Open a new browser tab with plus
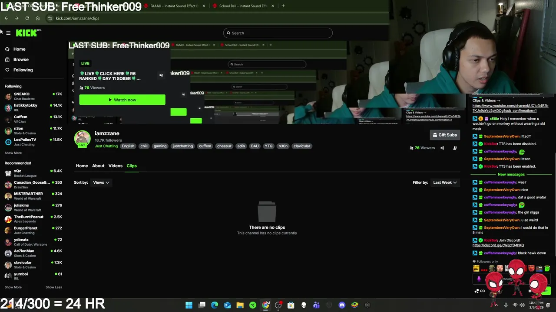This screenshot has height=312, width=556. [283, 6]
